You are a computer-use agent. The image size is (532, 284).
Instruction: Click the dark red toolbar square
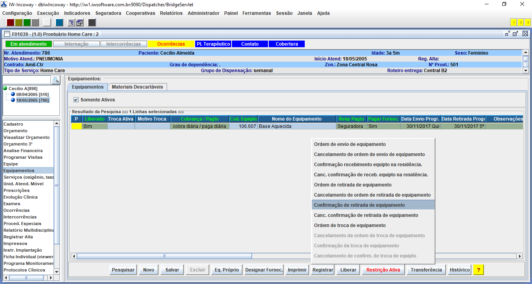(11, 22)
